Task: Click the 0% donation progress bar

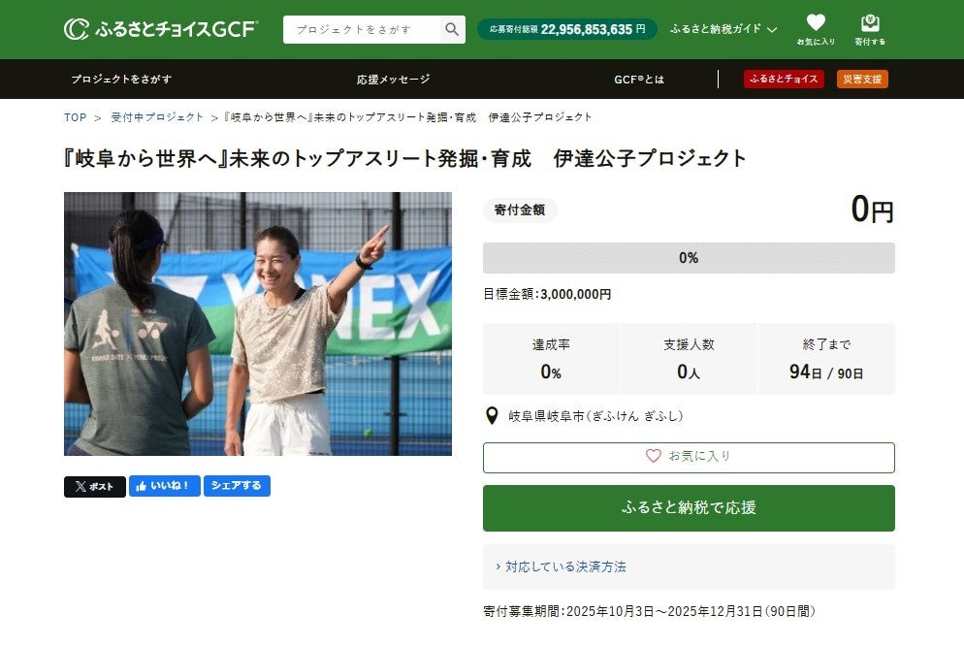Action: pyautogui.click(x=689, y=258)
